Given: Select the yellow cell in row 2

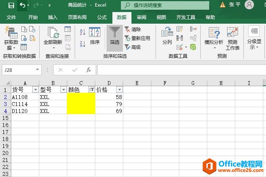Looking at the screenshot, I should [x=81, y=97].
